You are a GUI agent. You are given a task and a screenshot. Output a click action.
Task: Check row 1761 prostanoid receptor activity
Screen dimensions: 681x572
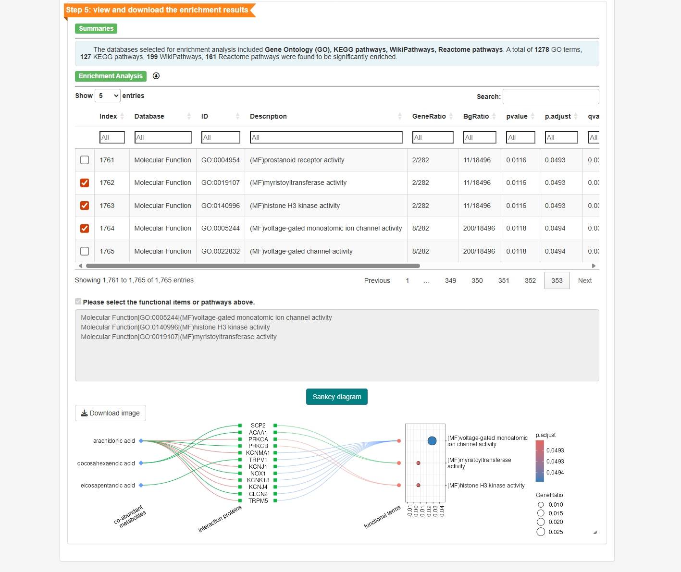click(x=85, y=160)
